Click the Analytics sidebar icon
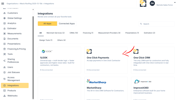 [x=4, y=23]
